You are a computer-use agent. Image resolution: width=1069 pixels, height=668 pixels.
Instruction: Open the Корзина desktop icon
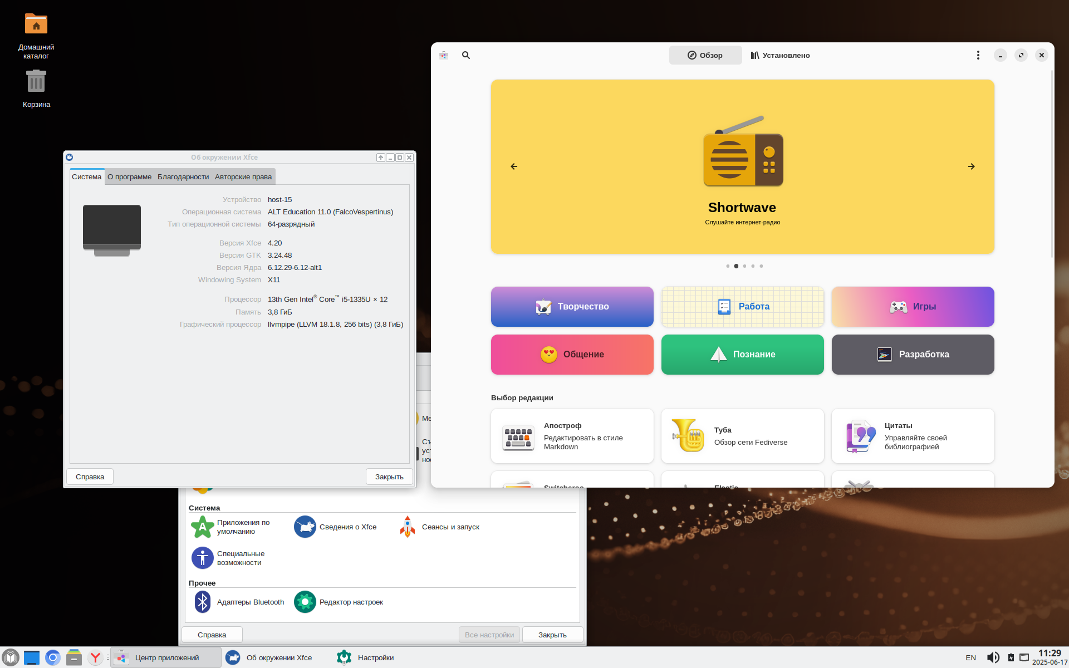click(x=36, y=89)
